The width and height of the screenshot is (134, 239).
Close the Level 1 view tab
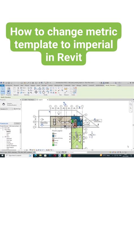click(x=47, y=100)
